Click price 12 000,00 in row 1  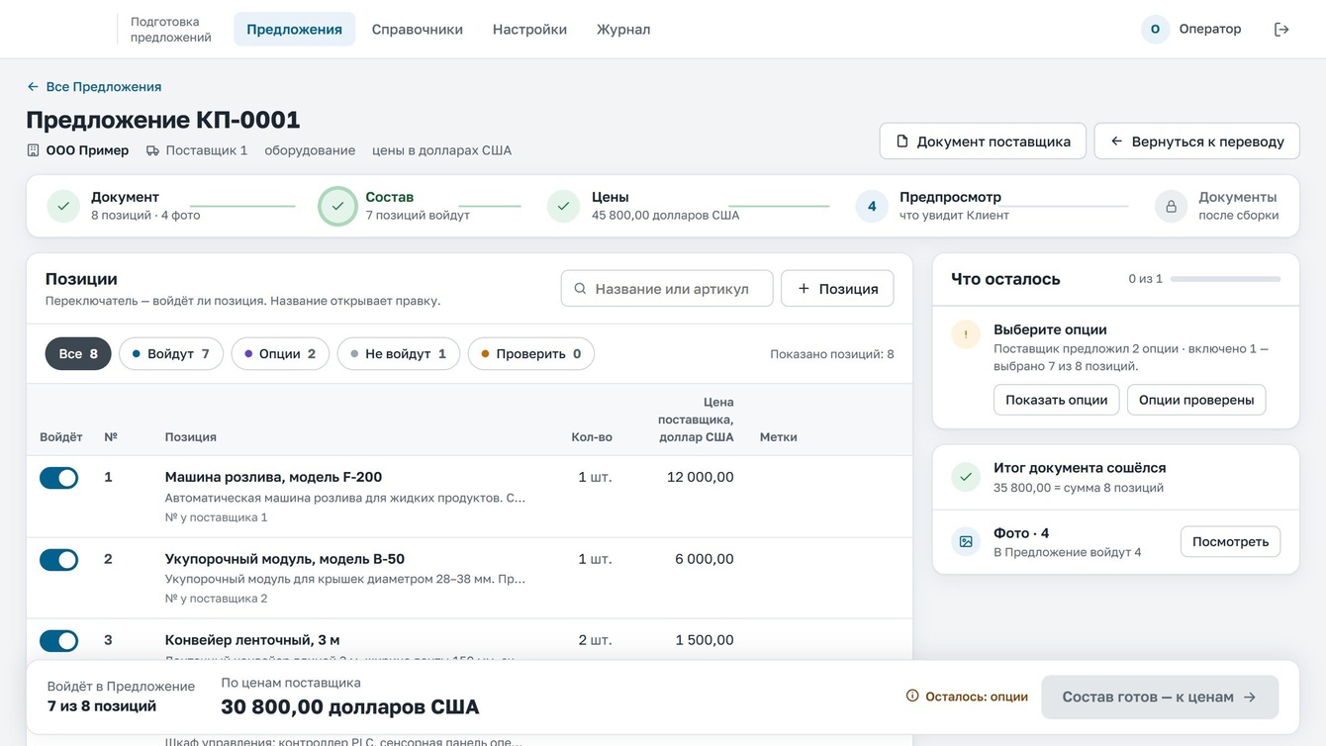coord(701,477)
